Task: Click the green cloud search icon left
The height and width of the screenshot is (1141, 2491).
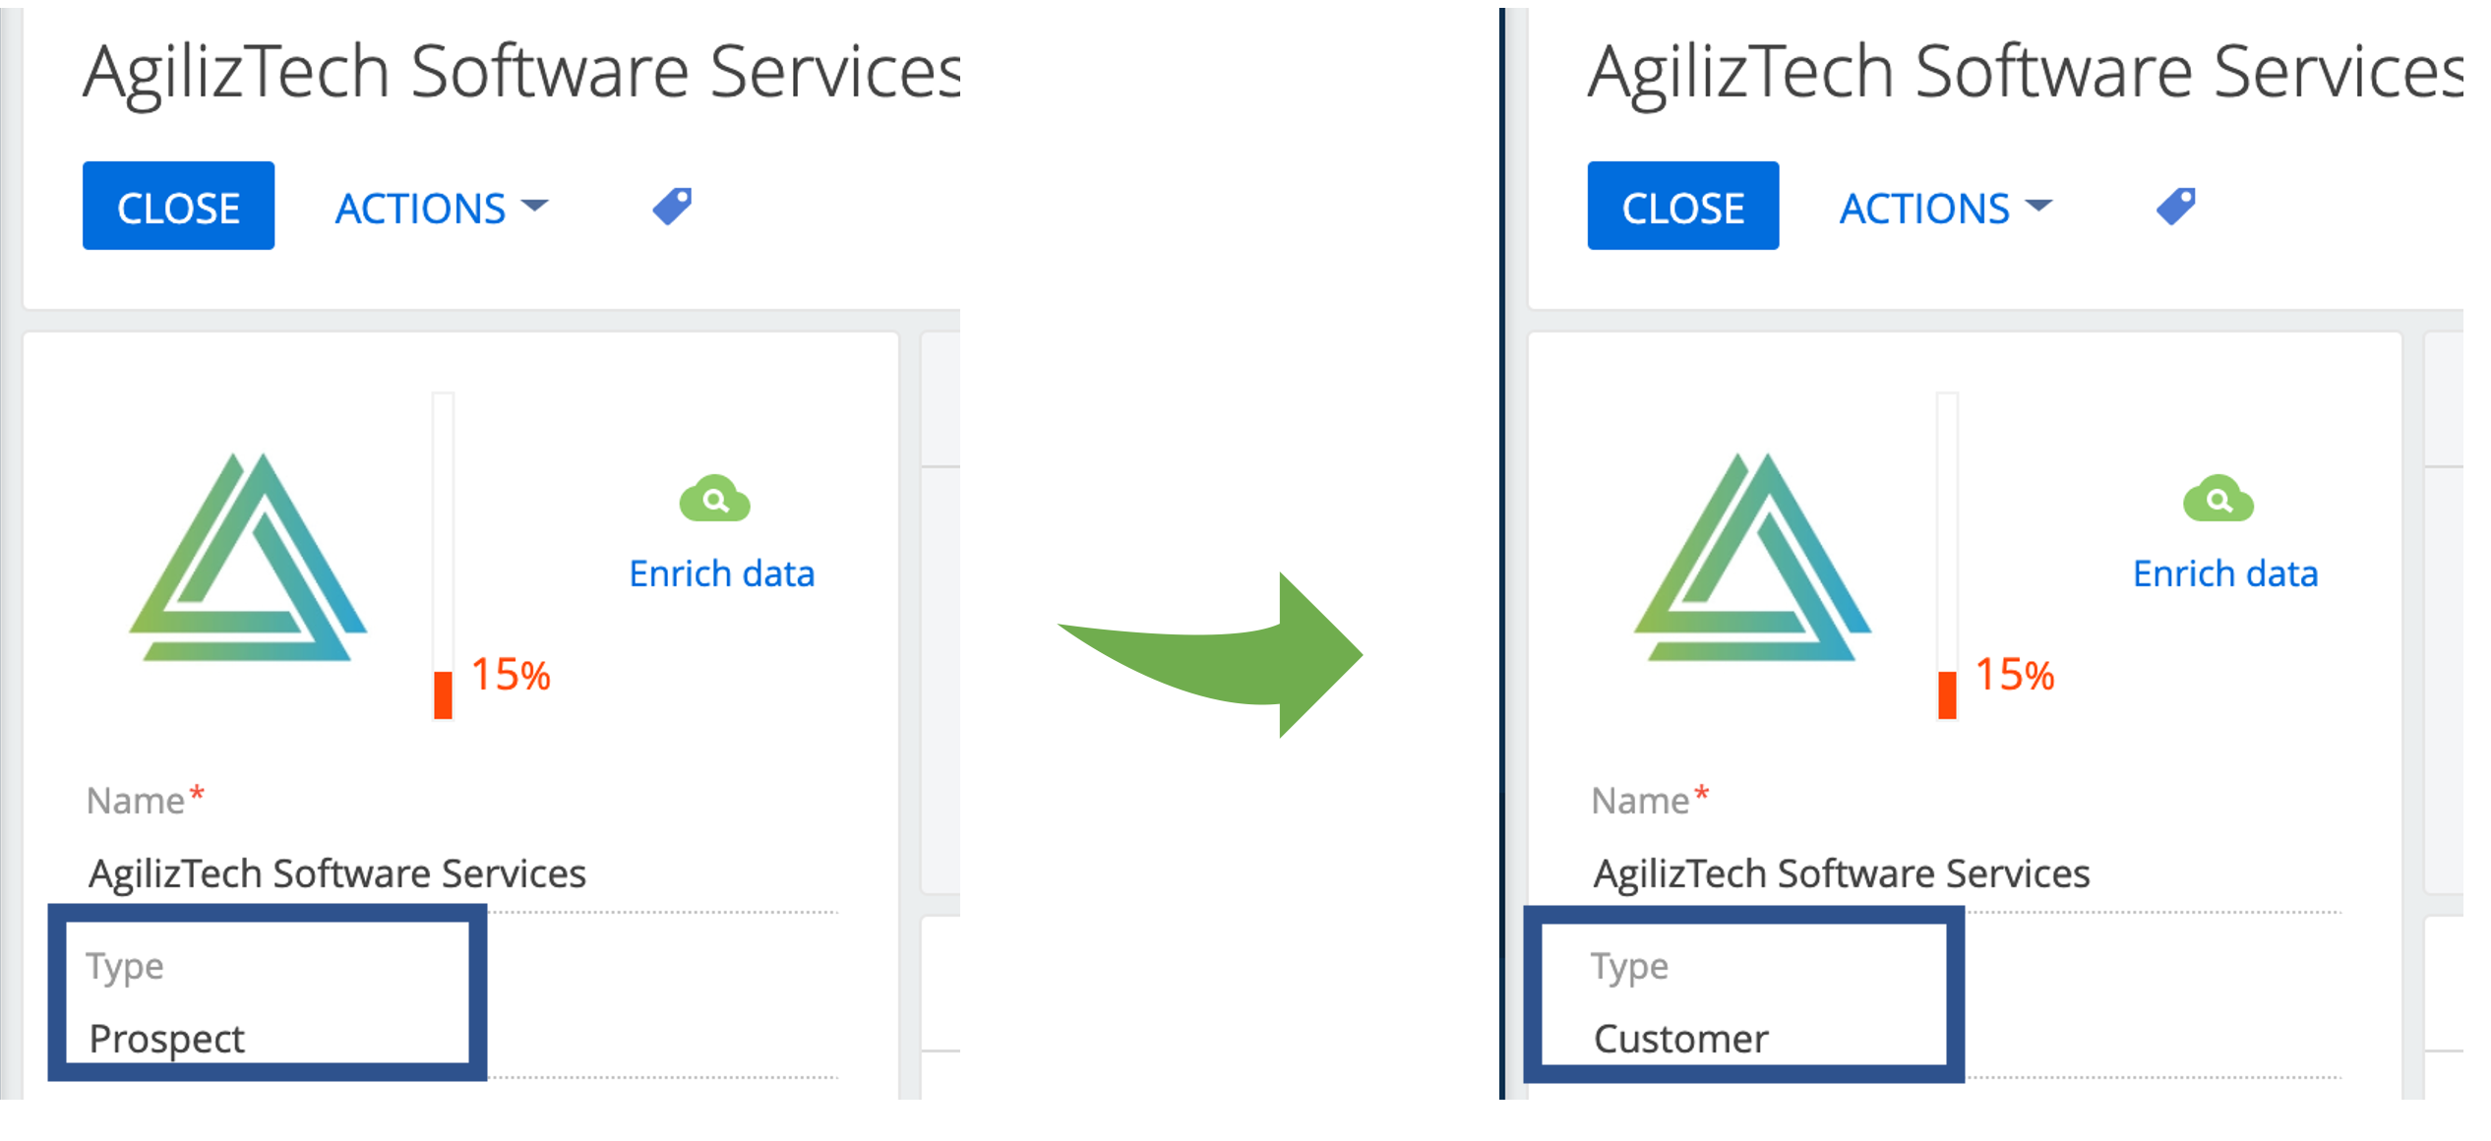Action: click(715, 499)
